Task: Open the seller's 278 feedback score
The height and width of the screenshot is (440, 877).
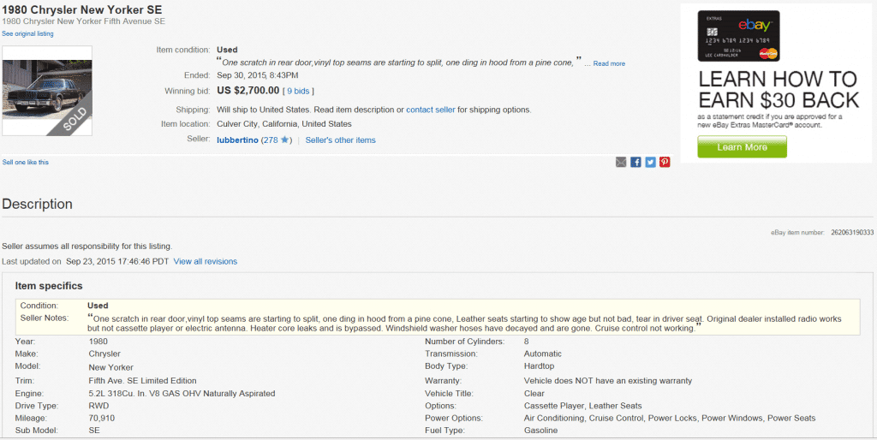Action: [271, 140]
